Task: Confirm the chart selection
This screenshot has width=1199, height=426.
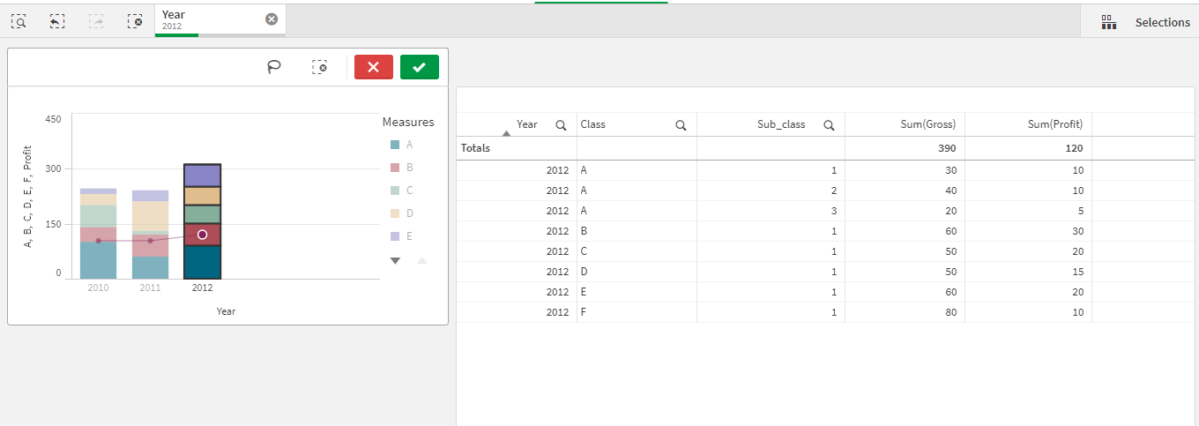Action: 420,67
